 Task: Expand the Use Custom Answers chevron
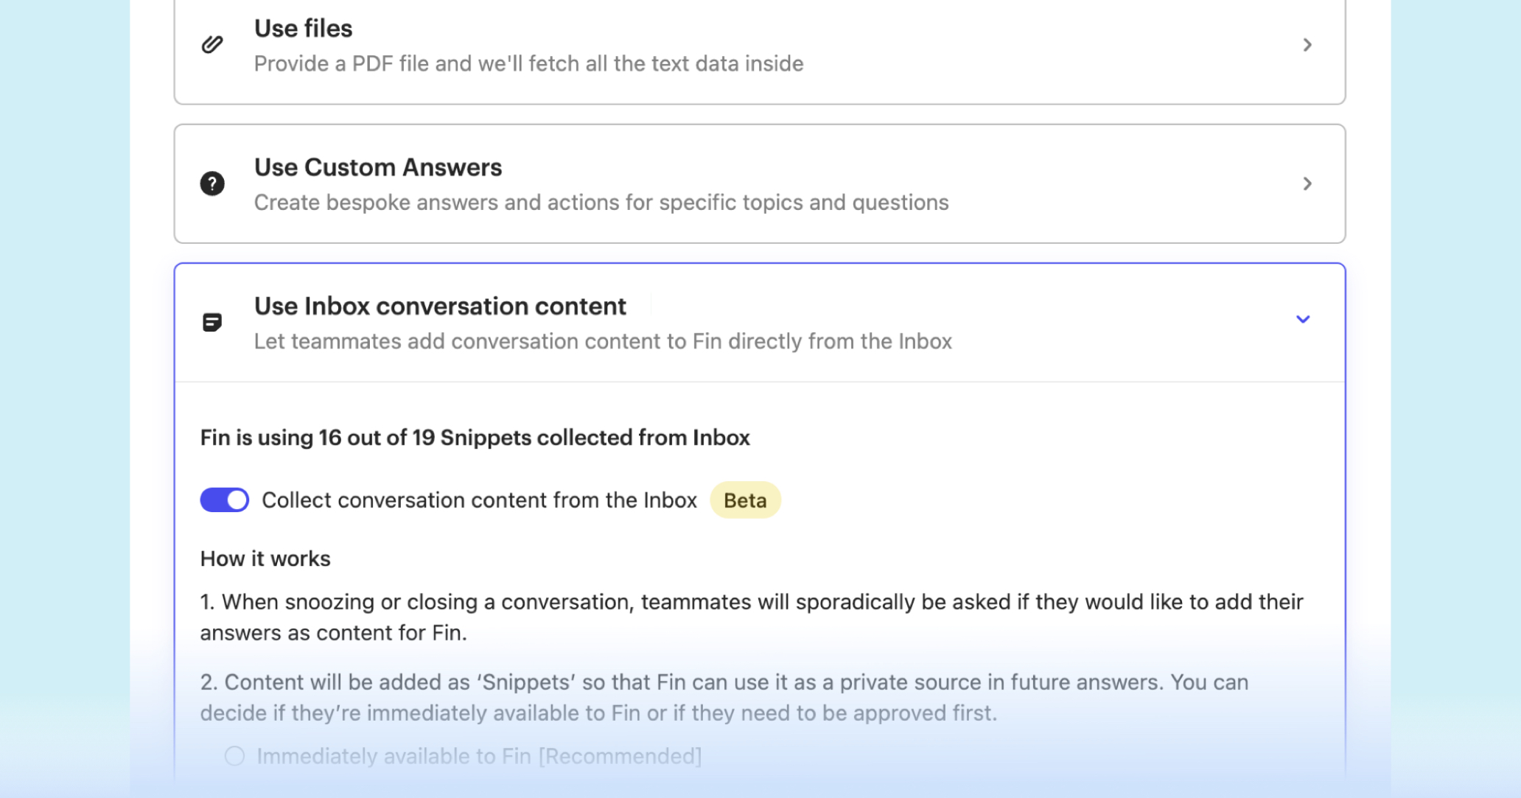pos(1307,183)
